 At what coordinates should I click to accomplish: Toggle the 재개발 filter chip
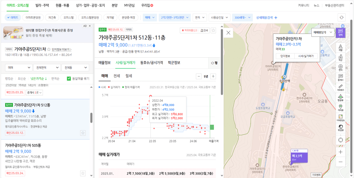click(x=110, y=17)
